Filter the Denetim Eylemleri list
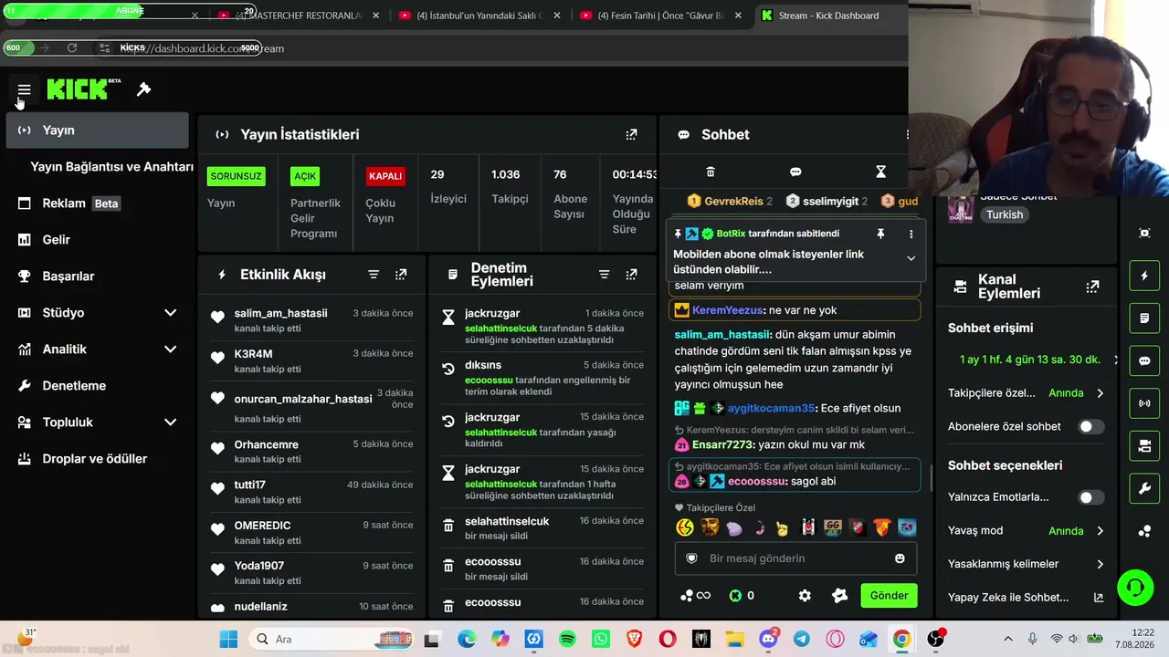 604,275
